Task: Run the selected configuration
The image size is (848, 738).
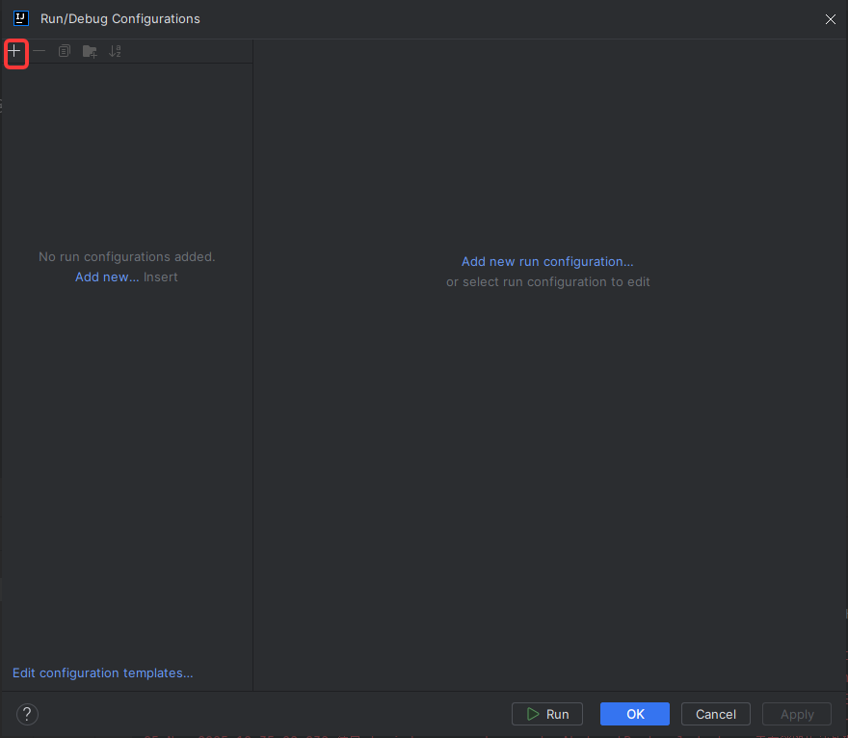Action: click(547, 714)
